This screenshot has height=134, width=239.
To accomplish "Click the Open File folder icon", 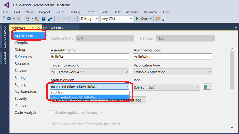I will pyautogui.click(x=37, y=19).
